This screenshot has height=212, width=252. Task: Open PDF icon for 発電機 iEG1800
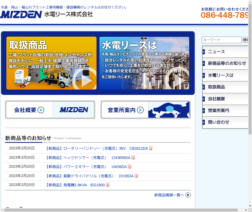pos(108,185)
